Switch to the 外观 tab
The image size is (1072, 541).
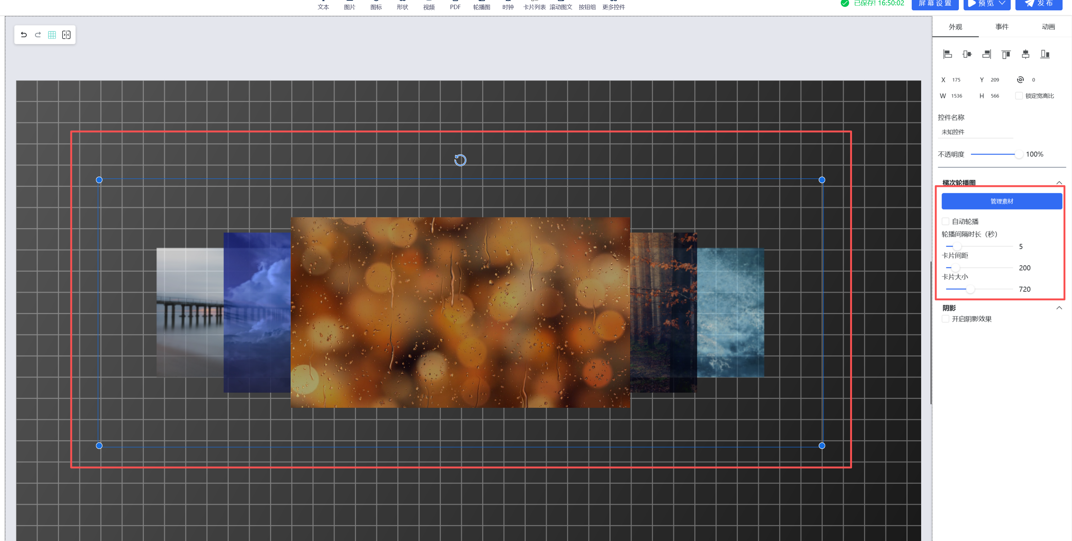[x=955, y=27]
